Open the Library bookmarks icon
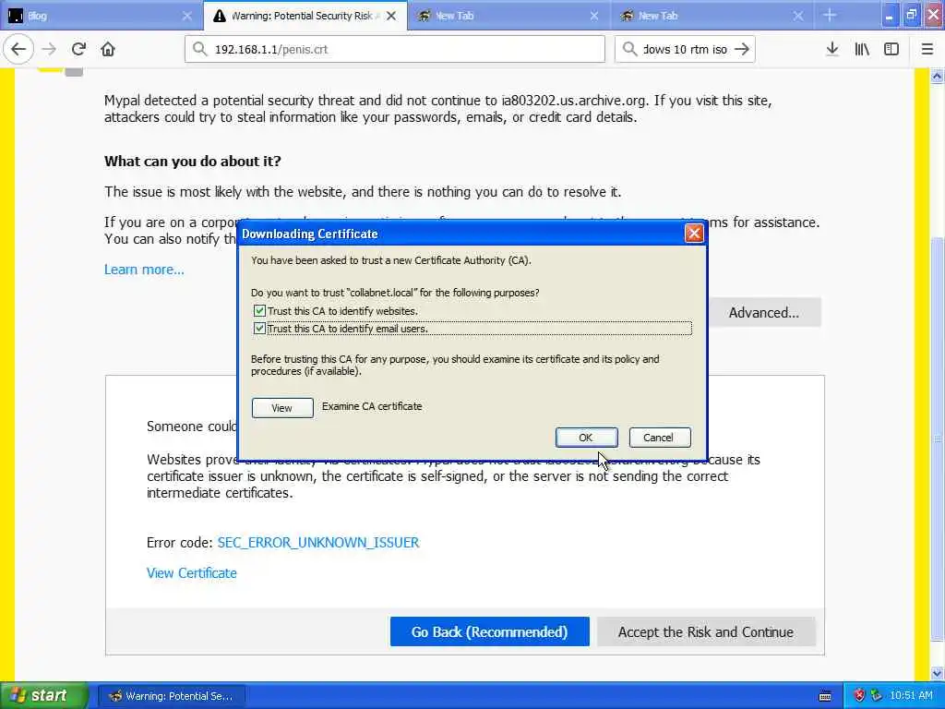This screenshot has width=945, height=709. (862, 49)
